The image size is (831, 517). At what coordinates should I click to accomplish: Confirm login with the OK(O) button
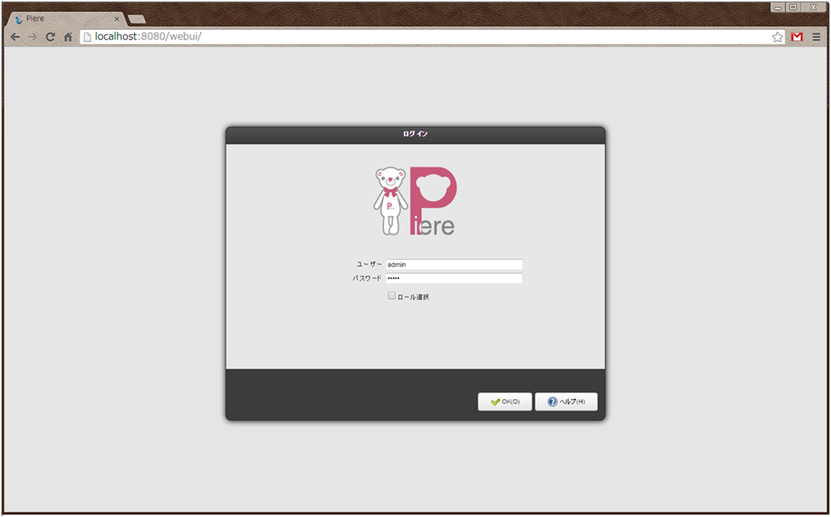504,402
